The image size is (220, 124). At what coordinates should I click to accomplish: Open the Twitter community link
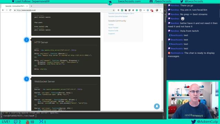point(111,24)
